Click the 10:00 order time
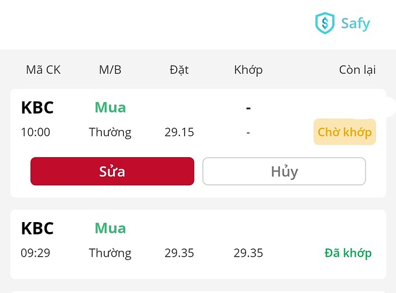Viewport: 396px width, 293px height. [36, 132]
